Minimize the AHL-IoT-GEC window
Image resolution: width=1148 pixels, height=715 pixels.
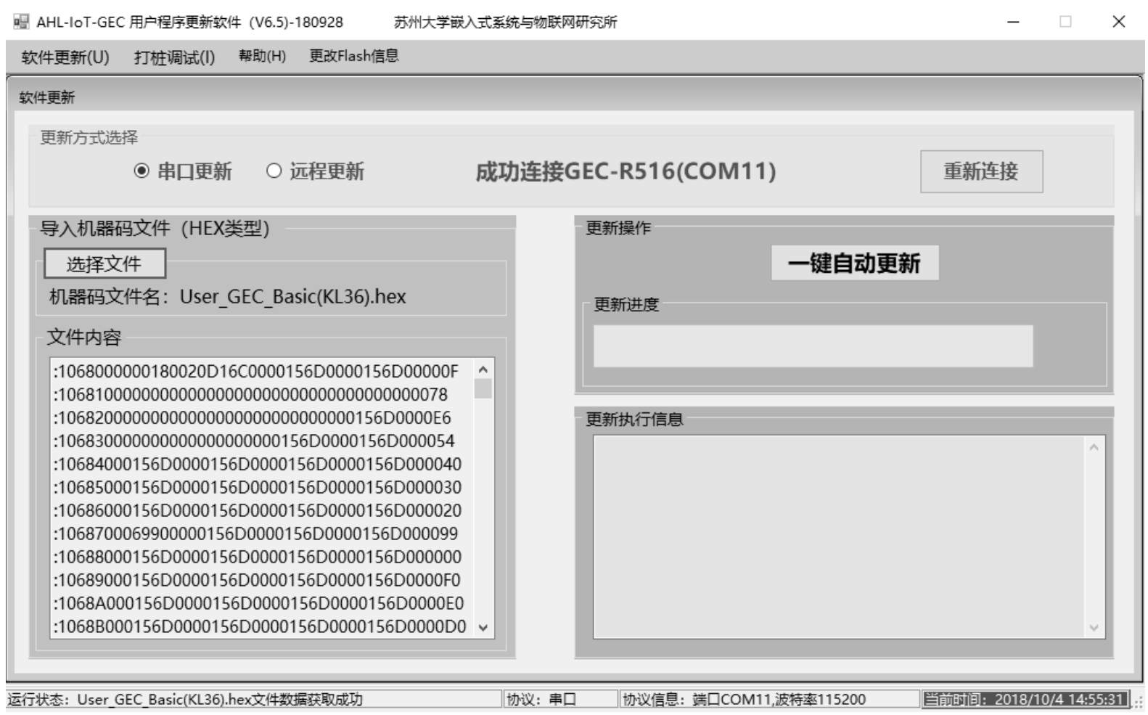pyautogui.click(x=1013, y=22)
